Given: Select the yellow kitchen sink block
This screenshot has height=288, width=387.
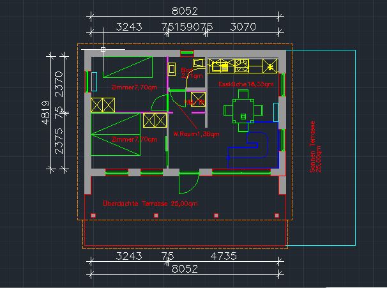Looking at the screenshot, I should [x=220, y=66].
